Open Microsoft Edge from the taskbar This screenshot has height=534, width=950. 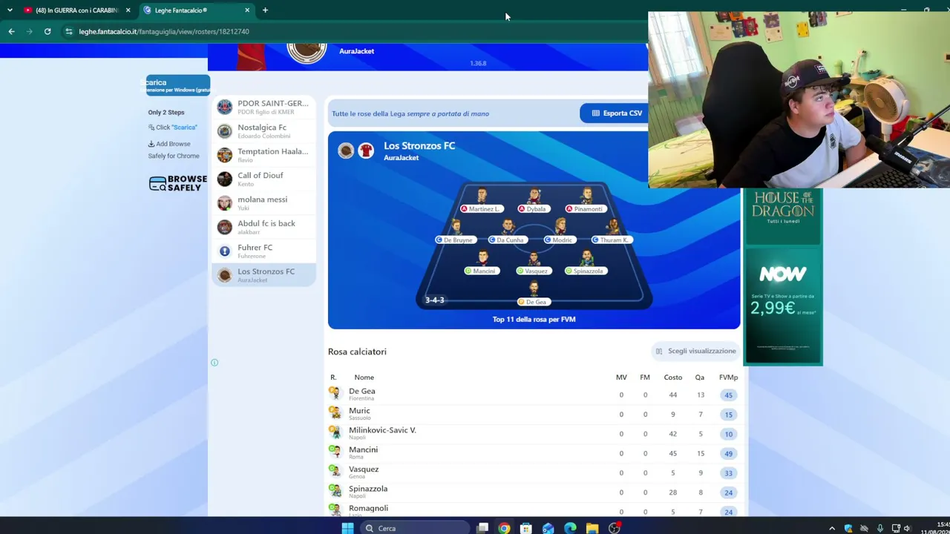point(570,528)
